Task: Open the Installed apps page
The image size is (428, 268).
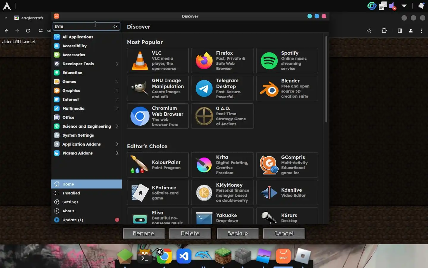Action: (86, 193)
